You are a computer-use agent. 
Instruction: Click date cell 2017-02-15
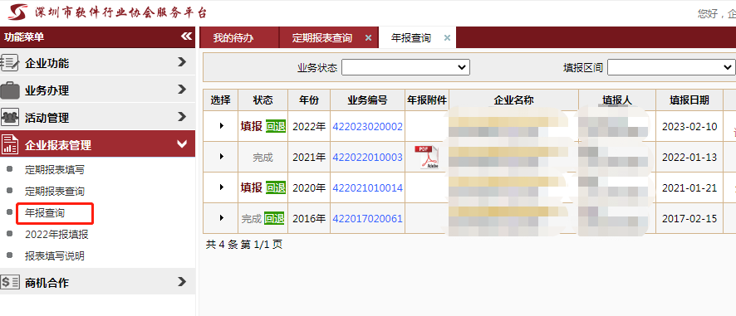point(689,219)
